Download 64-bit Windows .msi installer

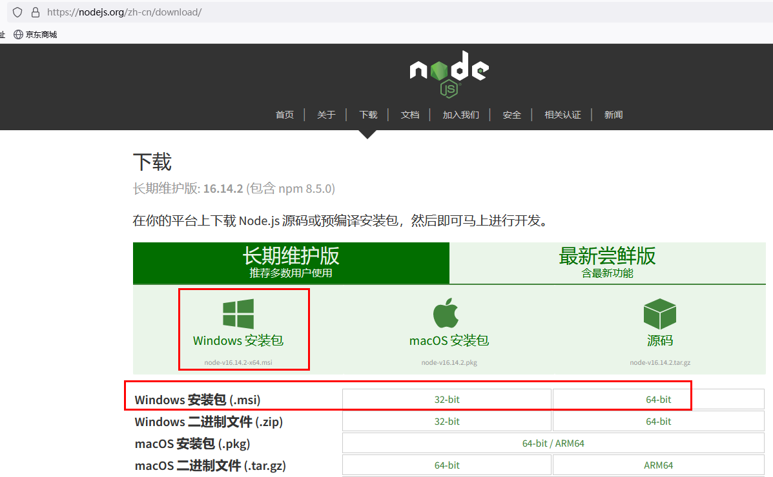click(x=658, y=399)
